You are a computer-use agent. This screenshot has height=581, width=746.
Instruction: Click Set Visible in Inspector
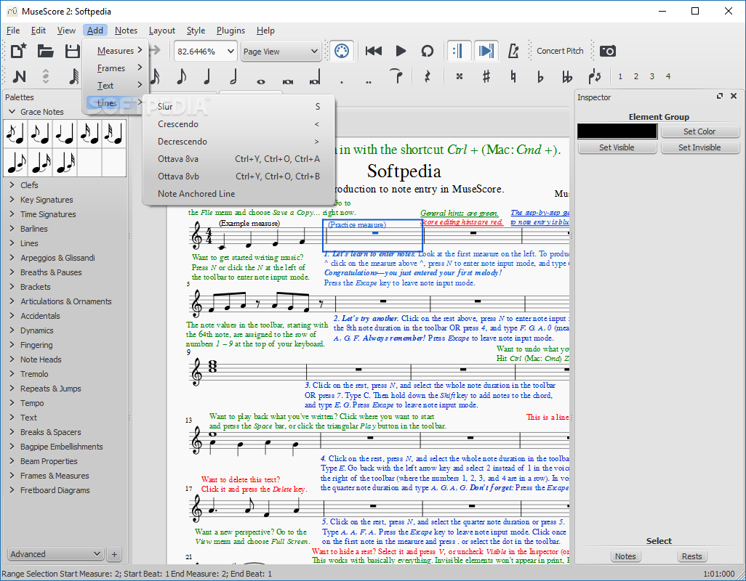pyautogui.click(x=617, y=147)
